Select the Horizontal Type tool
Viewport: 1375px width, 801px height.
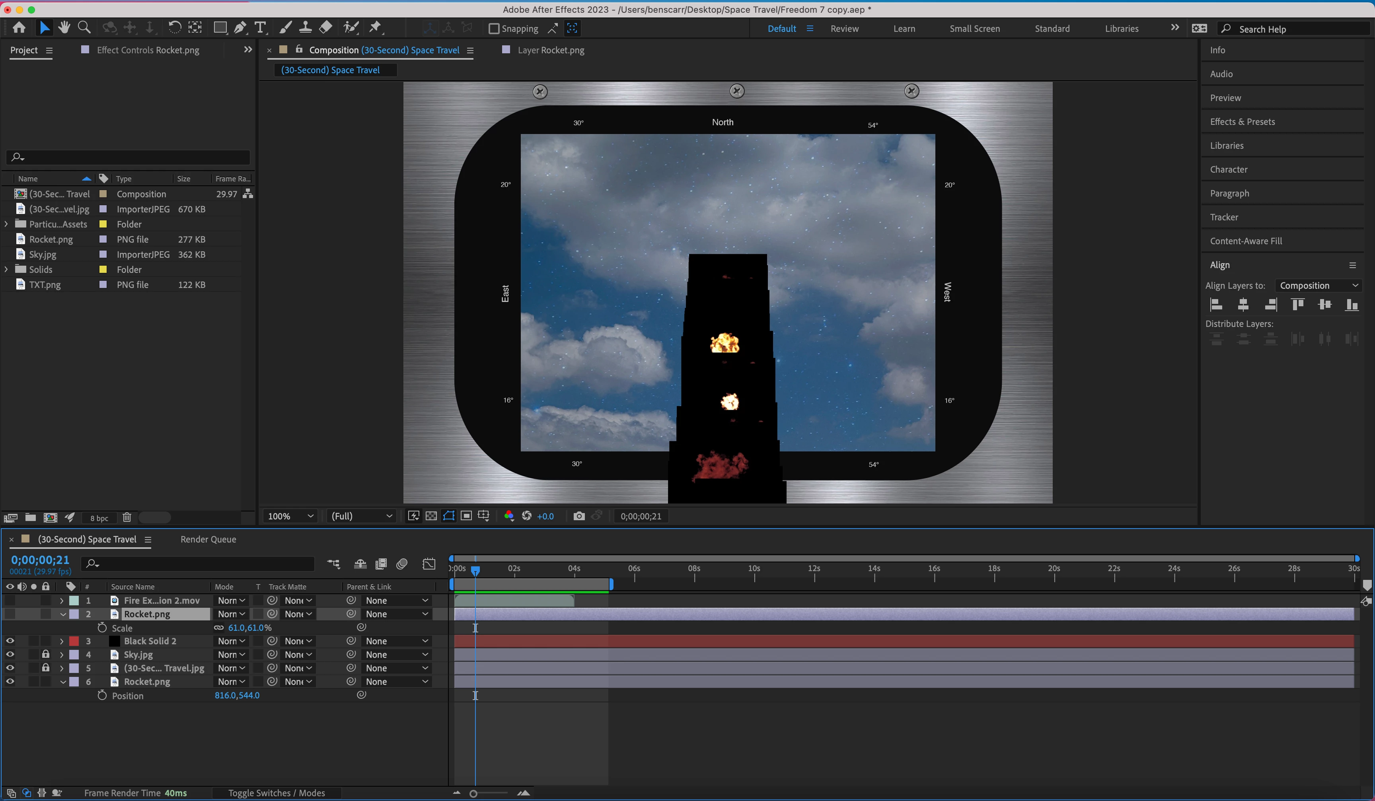pos(260,27)
